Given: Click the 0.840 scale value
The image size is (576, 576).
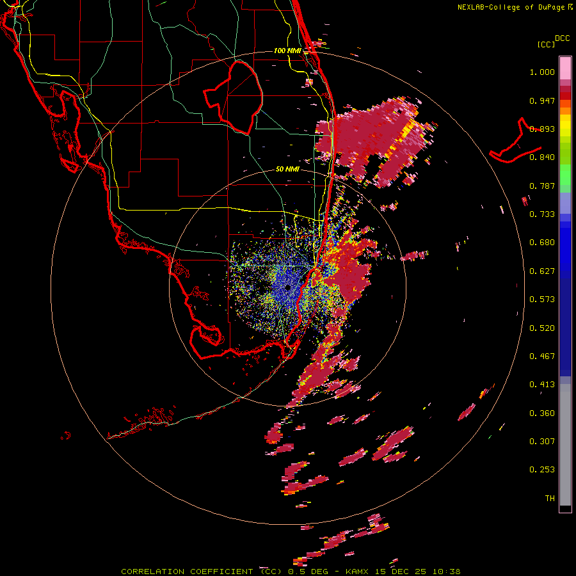Looking at the screenshot, I should click(x=542, y=157).
